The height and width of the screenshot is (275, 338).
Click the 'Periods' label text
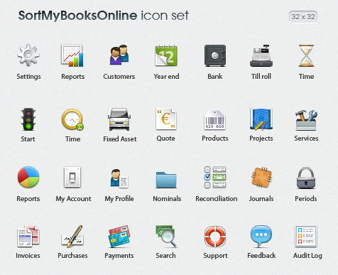point(306,199)
